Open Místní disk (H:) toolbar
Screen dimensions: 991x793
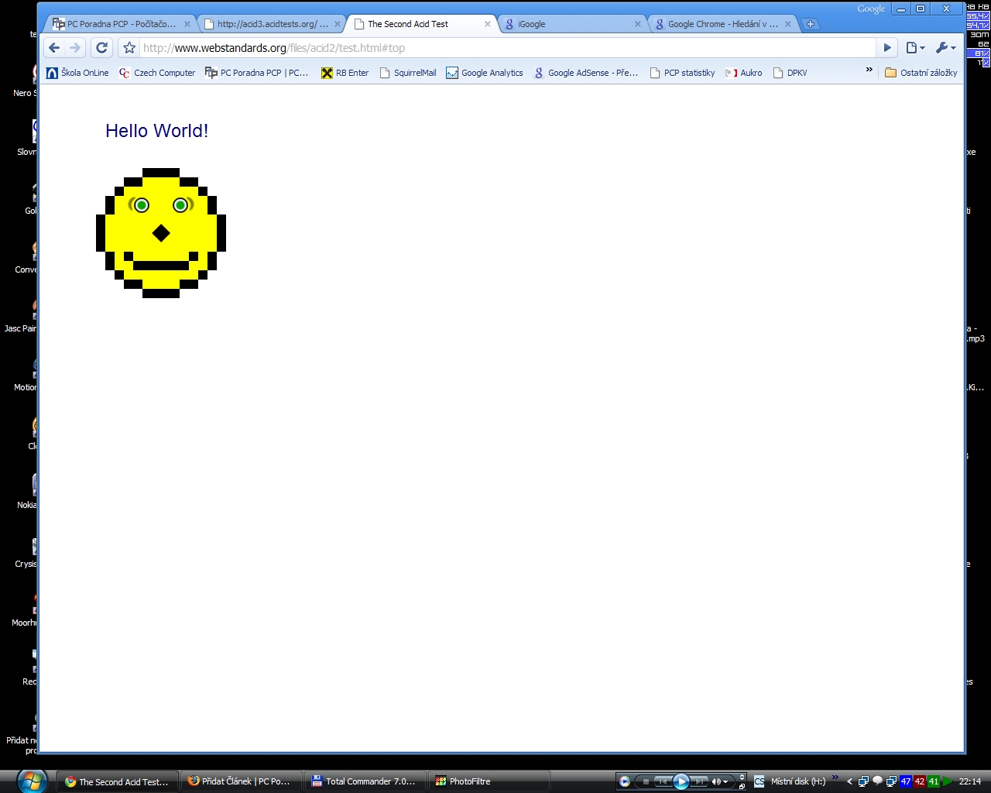pos(798,781)
